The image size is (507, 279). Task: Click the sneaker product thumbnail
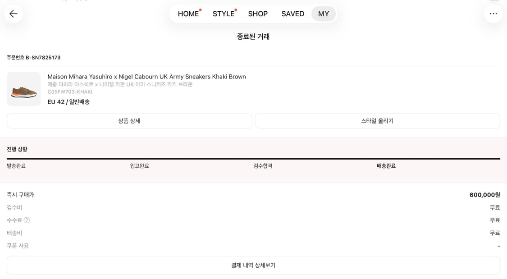[23, 89]
